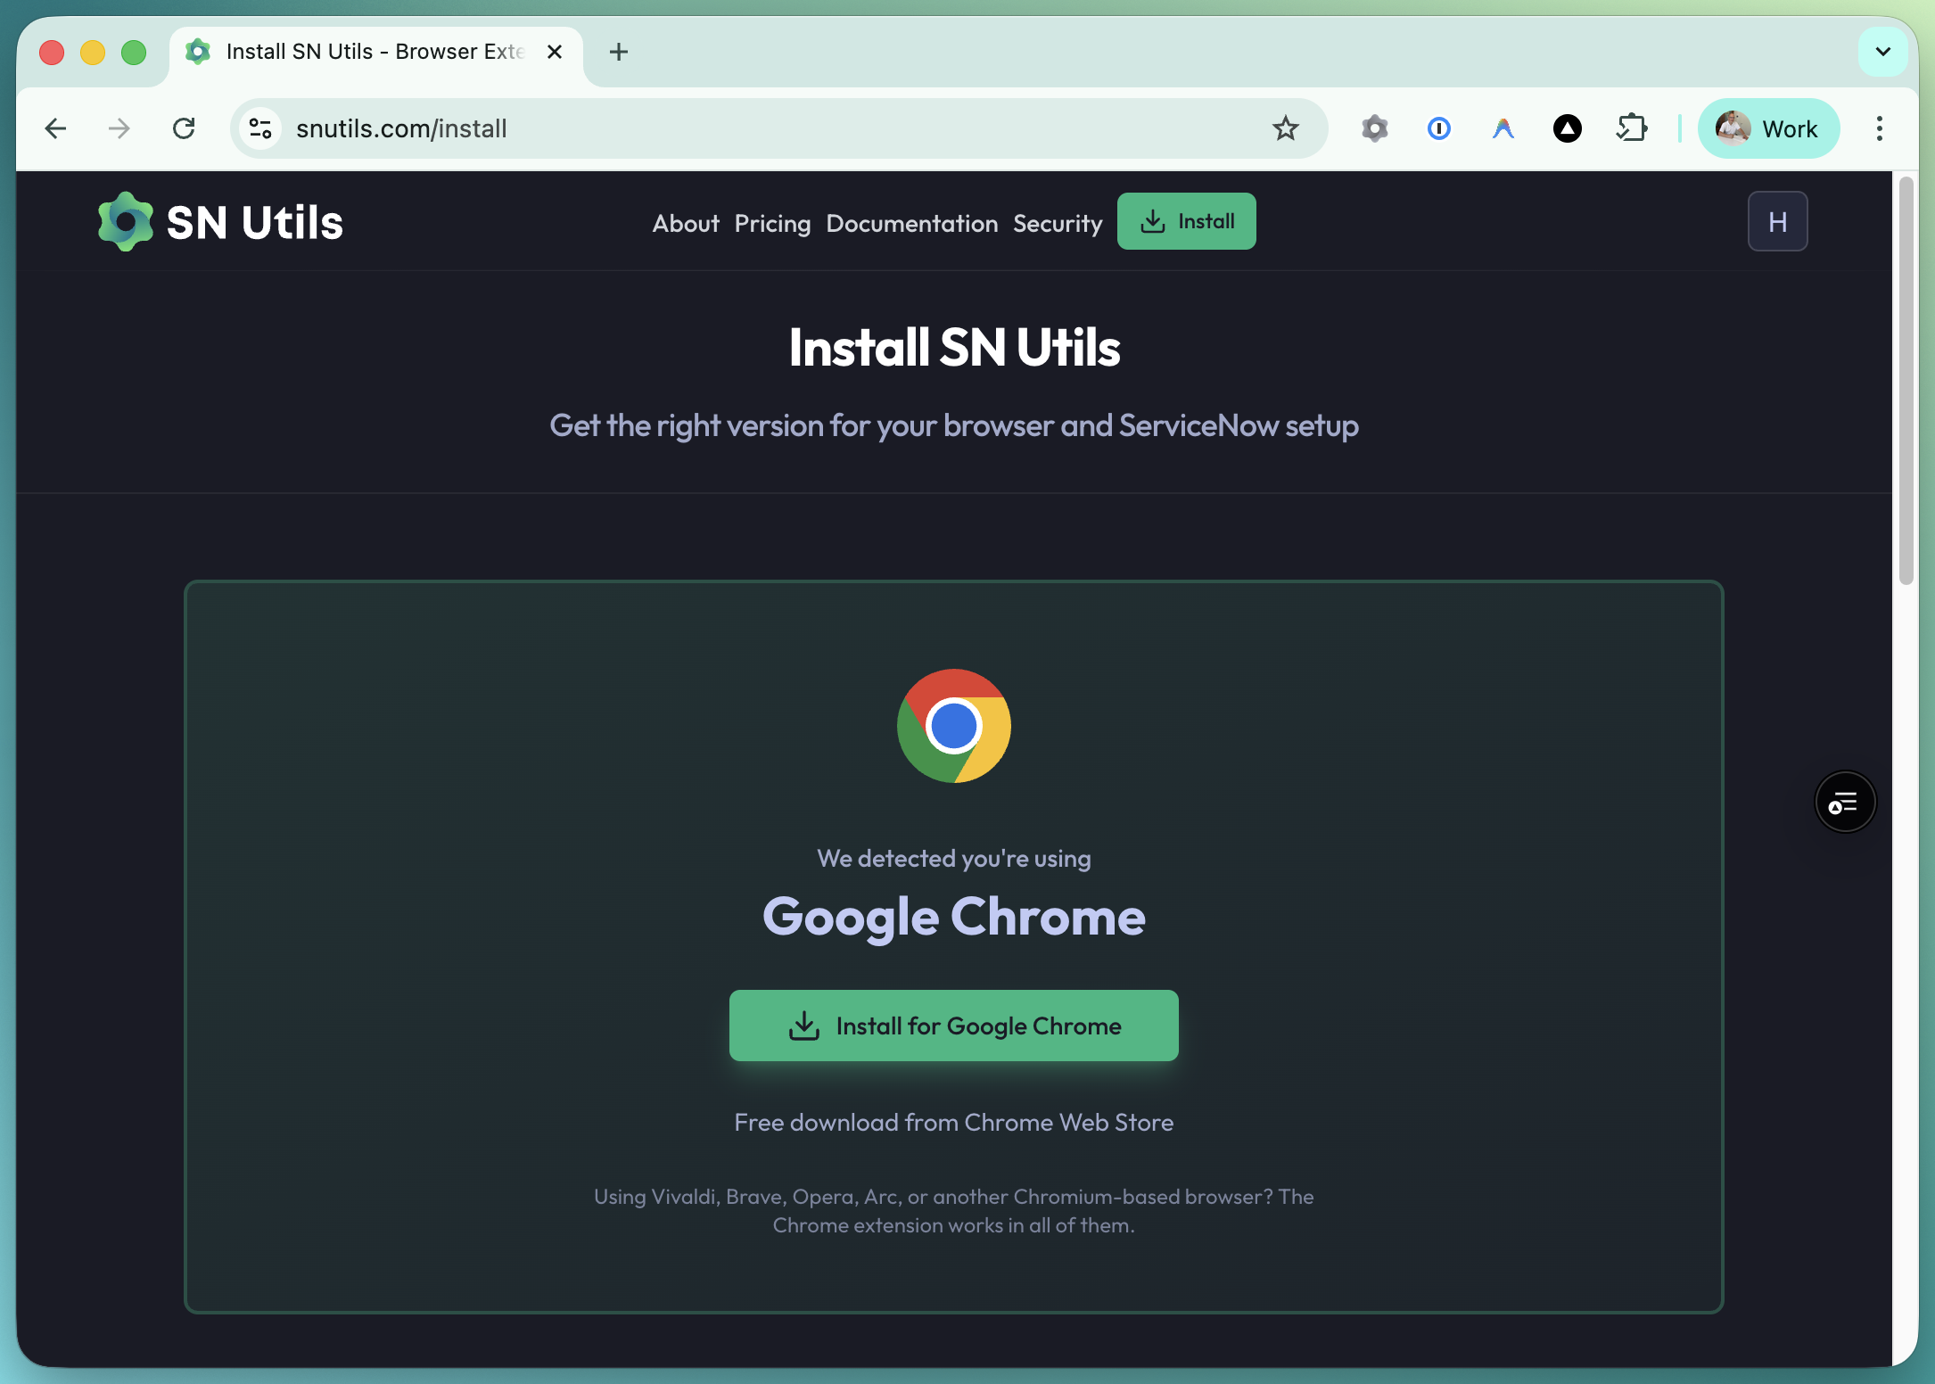Select the Documentation menu item
This screenshot has width=1935, height=1384.
click(911, 224)
